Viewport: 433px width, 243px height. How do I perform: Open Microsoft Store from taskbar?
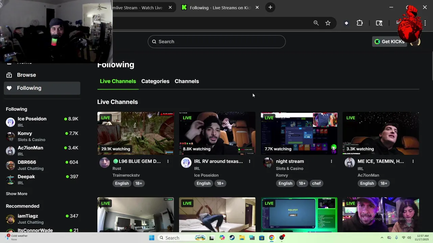click(x=261, y=238)
